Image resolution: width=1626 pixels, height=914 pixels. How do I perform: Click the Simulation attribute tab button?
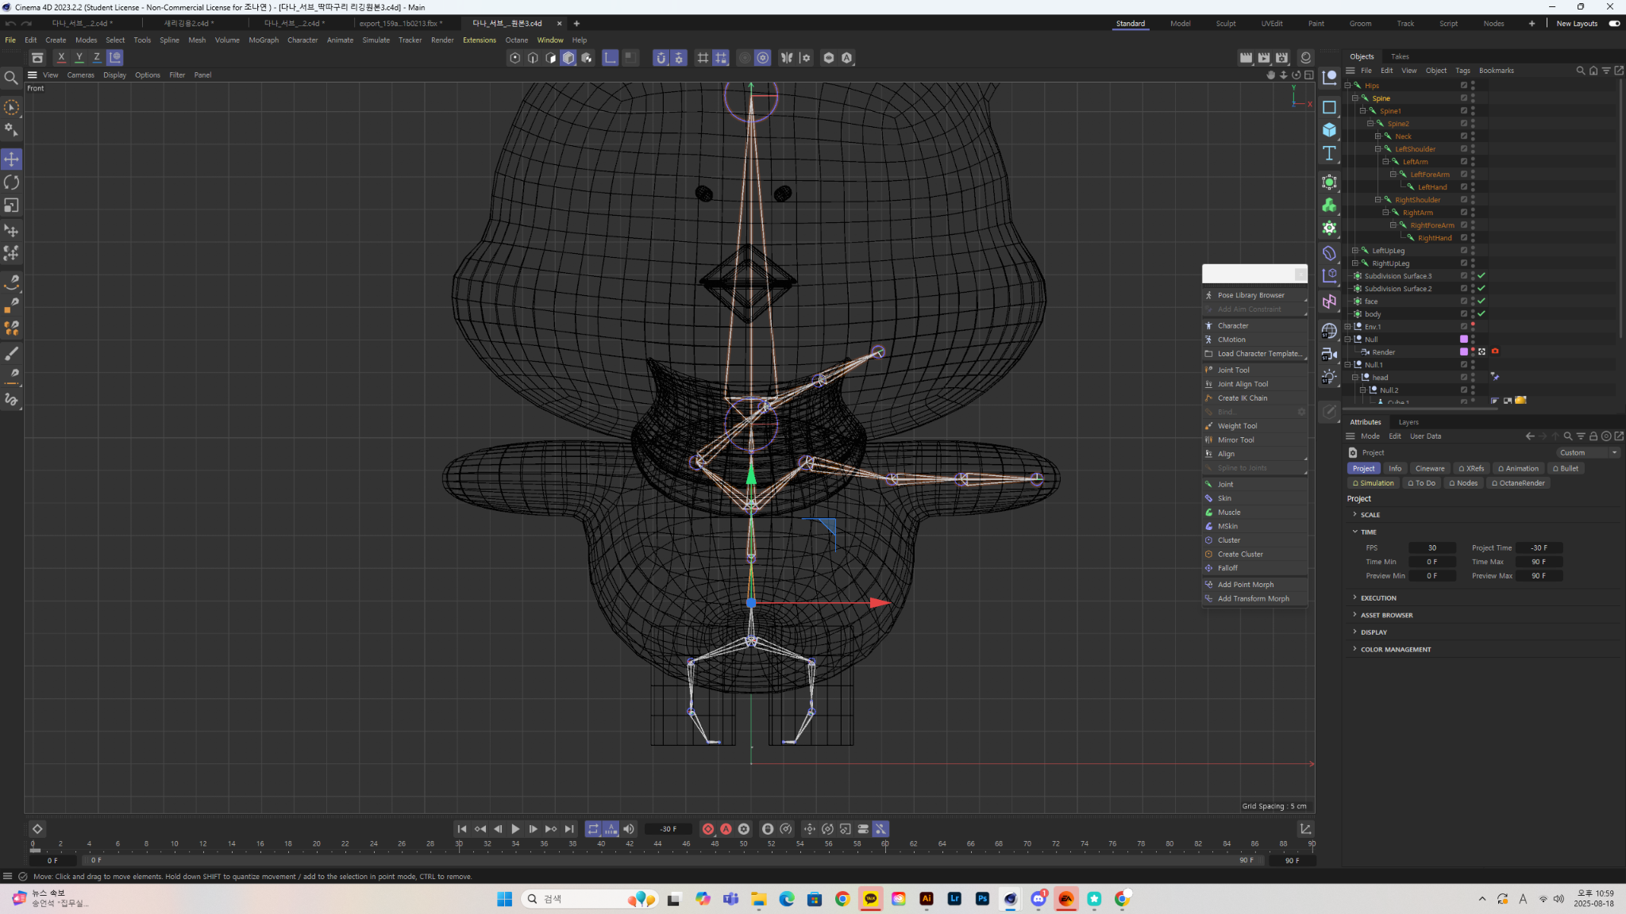[1373, 483]
